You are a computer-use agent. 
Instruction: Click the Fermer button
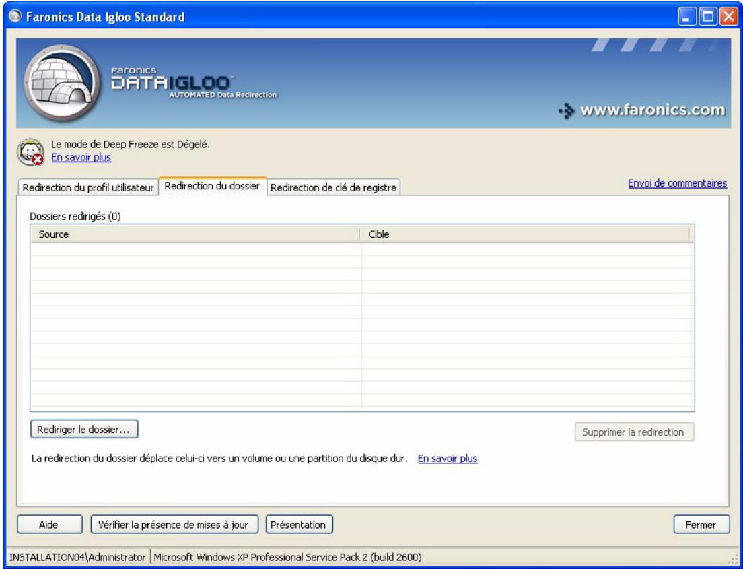[701, 525]
